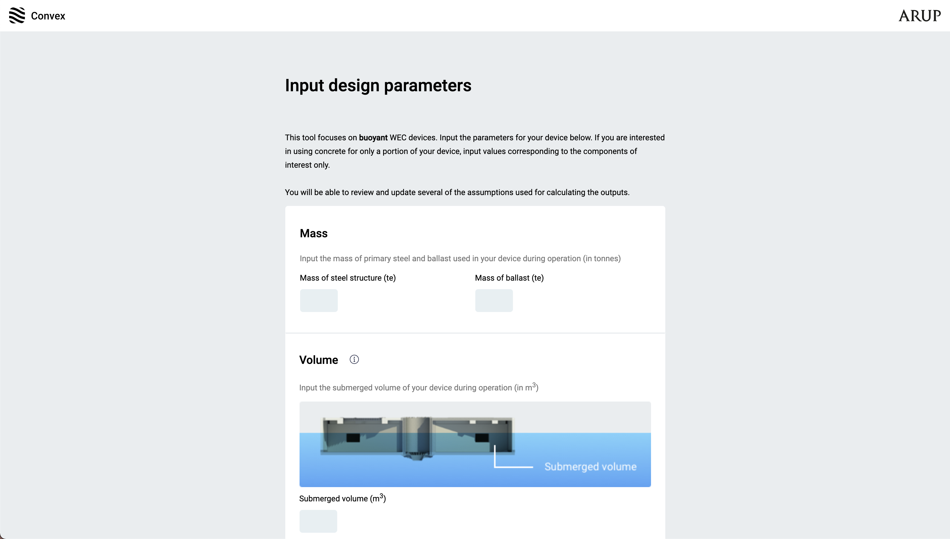The image size is (950, 539).
Task: Click the mass input instructions text
Action: 460,258
